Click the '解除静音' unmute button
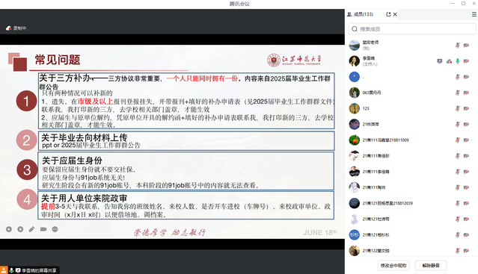The width and height of the screenshot is (478, 274). pyautogui.click(x=431, y=266)
